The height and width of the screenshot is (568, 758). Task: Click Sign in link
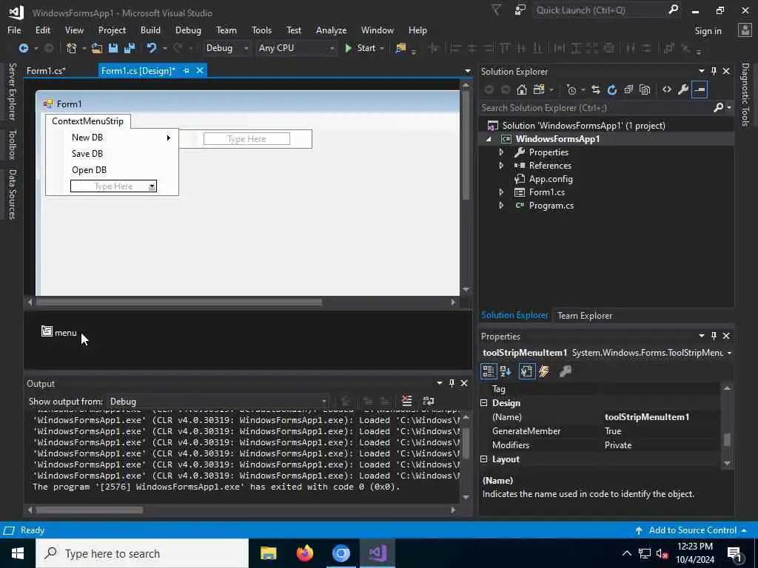coord(708,31)
